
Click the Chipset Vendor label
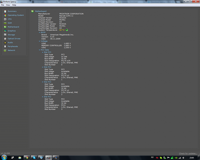click(x=45, y=18)
